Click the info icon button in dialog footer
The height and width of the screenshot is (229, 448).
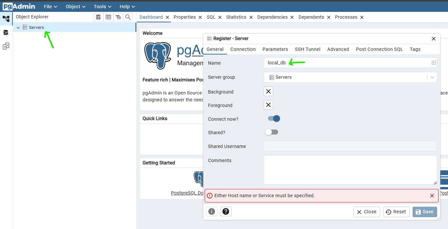[212, 212]
